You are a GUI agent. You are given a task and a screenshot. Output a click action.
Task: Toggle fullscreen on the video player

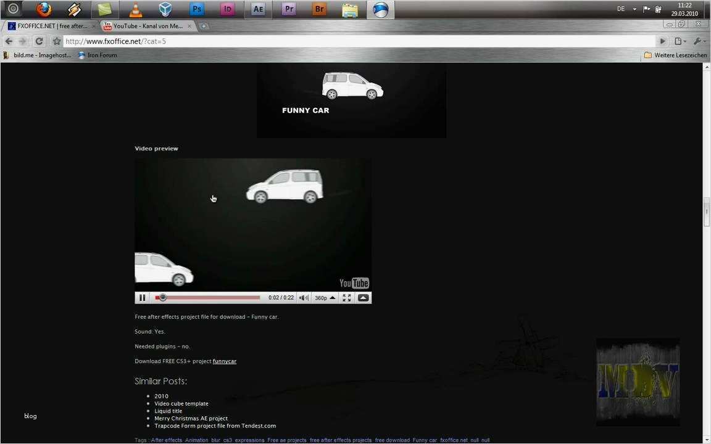347,298
